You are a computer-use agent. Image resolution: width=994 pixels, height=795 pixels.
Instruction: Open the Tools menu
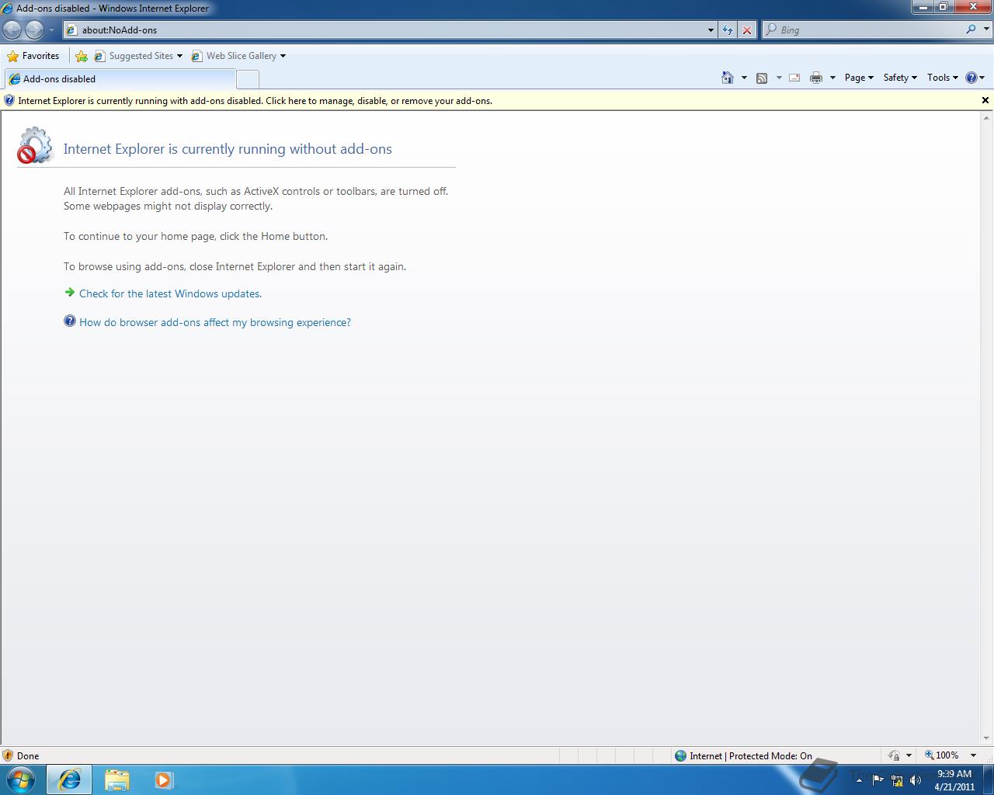(x=942, y=78)
